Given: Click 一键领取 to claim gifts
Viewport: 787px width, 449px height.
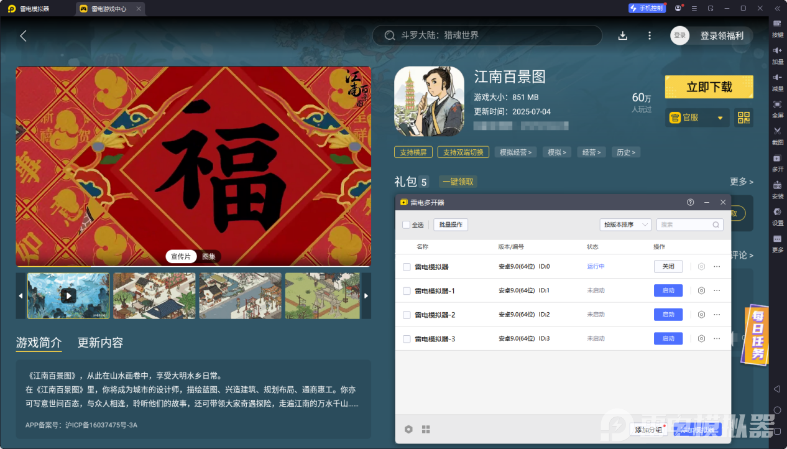Looking at the screenshot, I should tap(458, 182).
